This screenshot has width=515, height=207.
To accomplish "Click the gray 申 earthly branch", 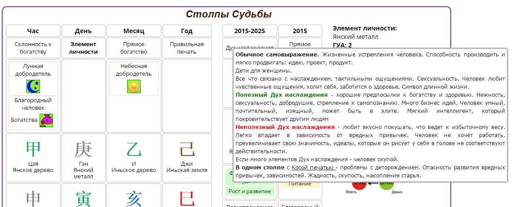I will (x=33, y=199).
